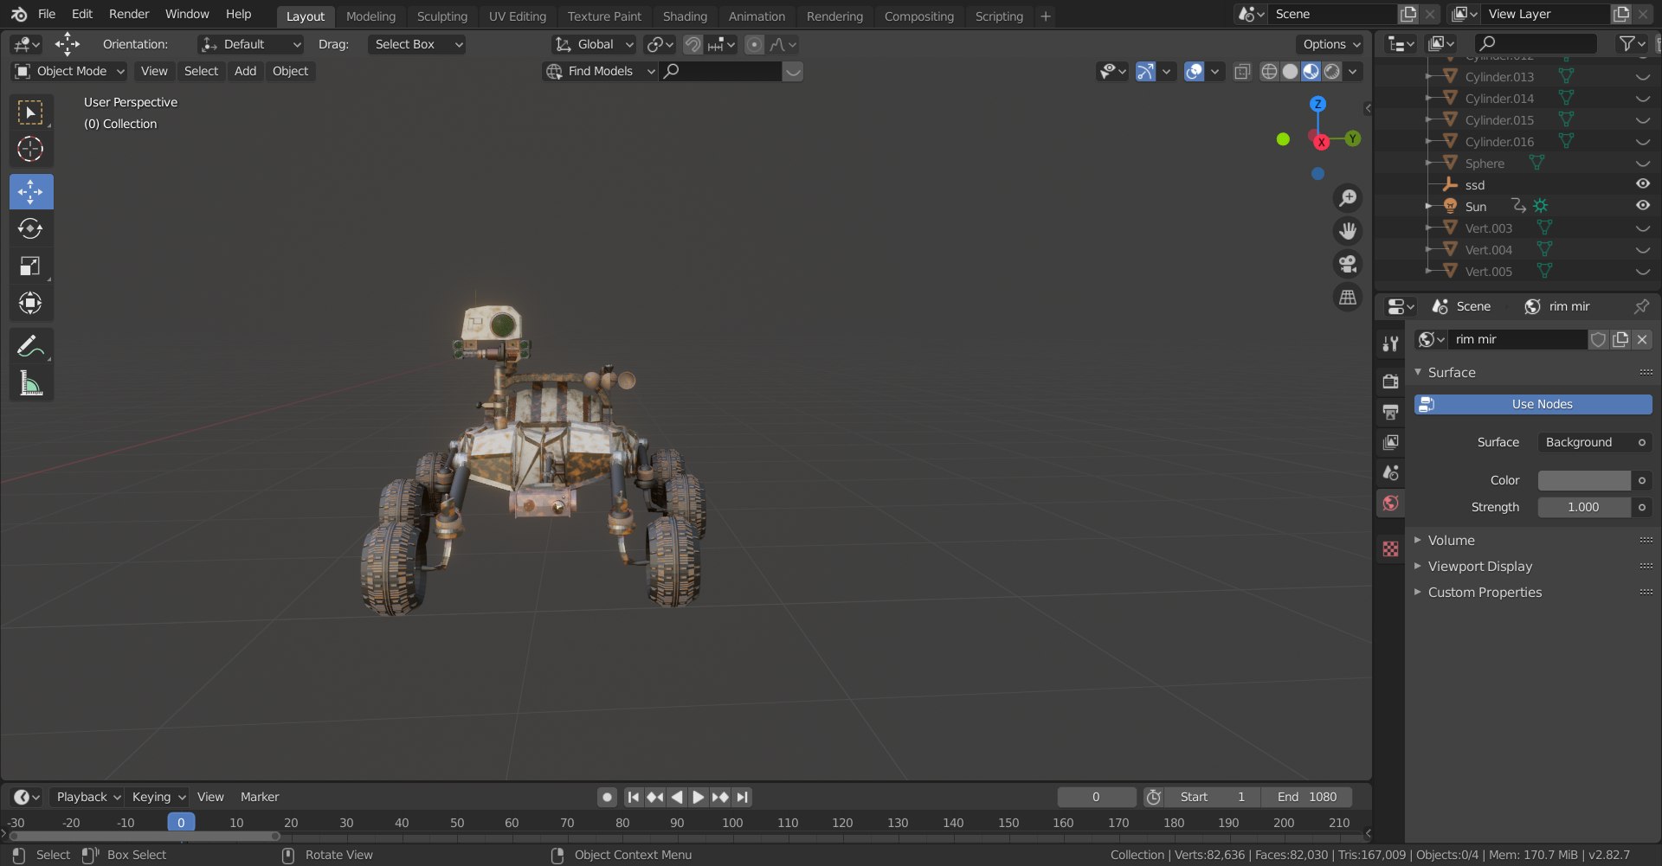Screen dimensions: 1662x866
Task: Open the Keying popover
Action: coord(157,797)
